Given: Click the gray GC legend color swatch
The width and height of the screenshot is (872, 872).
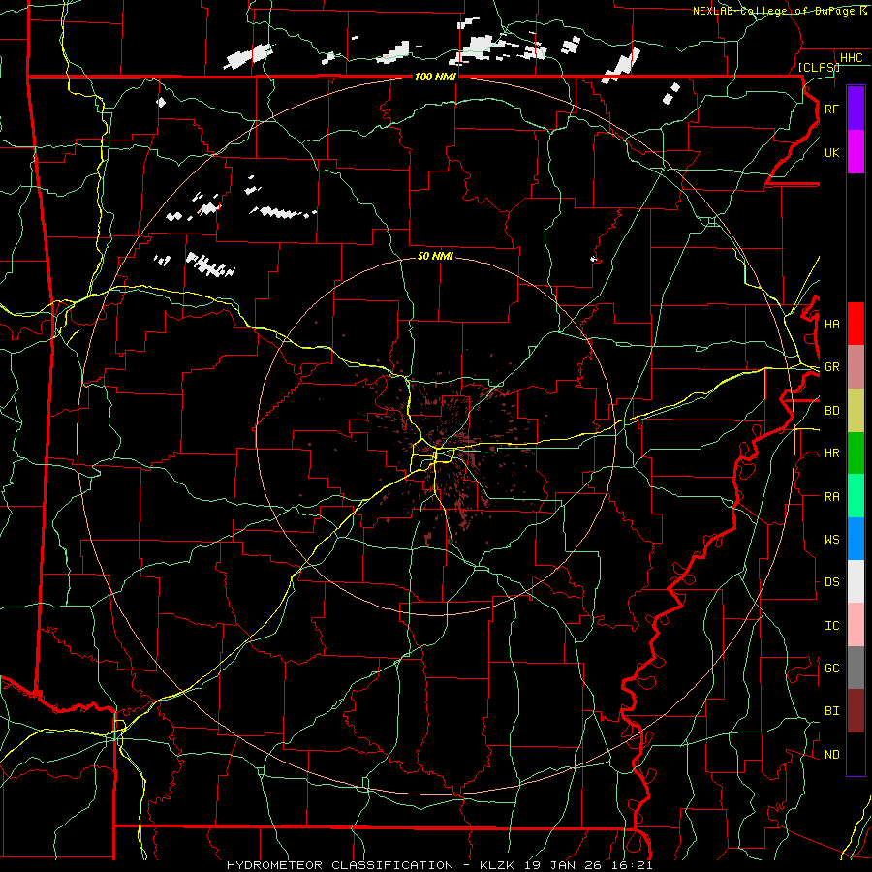Looking at the screenshot, I should click(856, 668).
